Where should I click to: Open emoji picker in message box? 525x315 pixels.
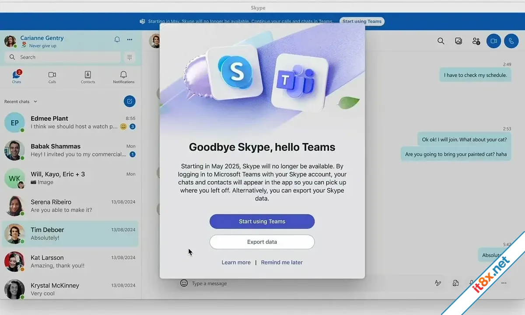(184, 283)
